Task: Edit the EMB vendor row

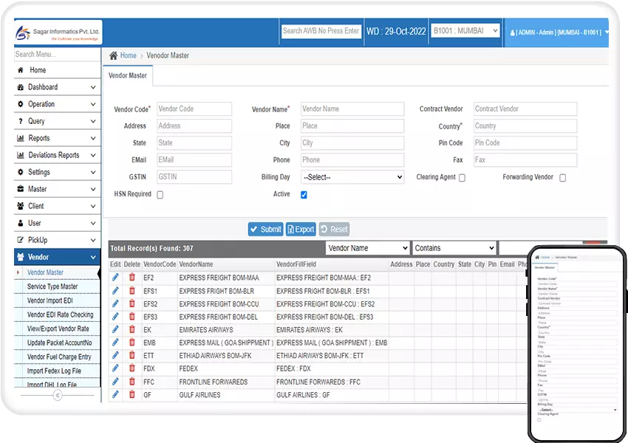Action: pyautogui.click(x=115, y=342)
